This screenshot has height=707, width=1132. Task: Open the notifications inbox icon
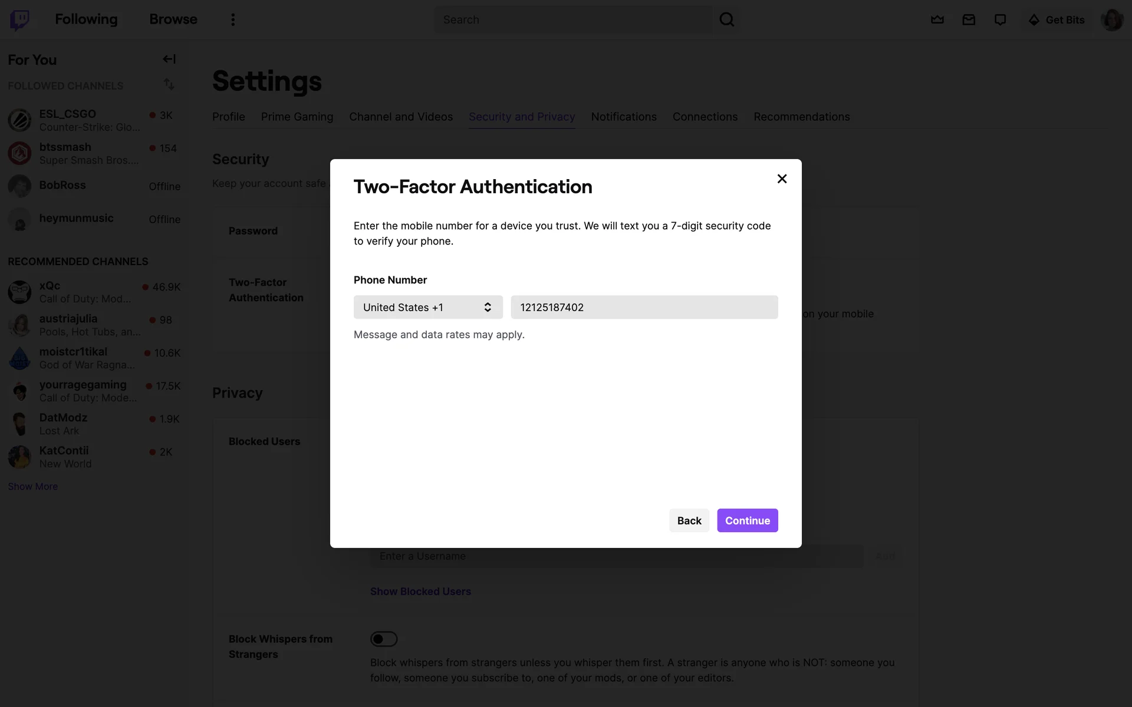coord(969,19)
